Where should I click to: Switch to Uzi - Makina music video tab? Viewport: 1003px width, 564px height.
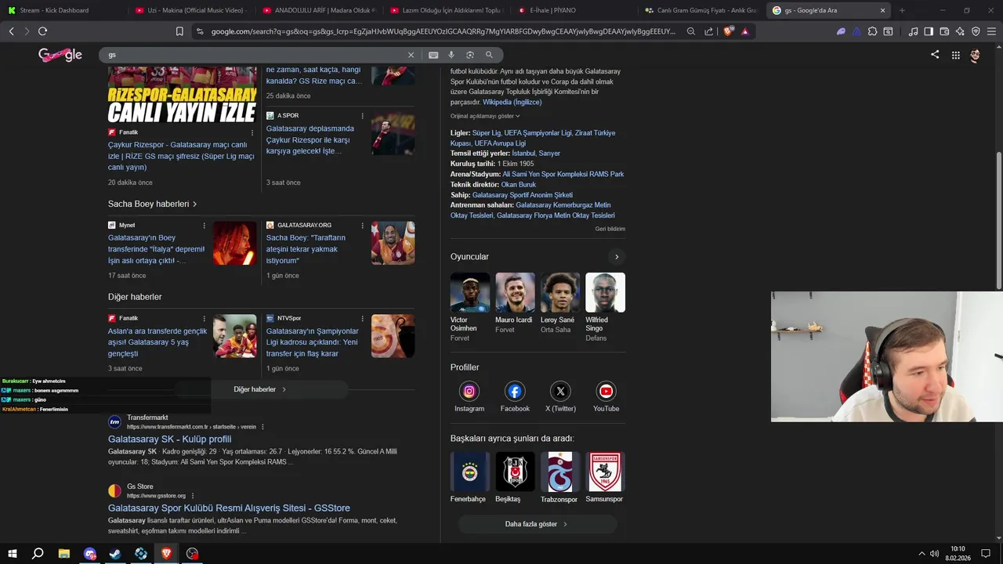(x=190, y=10)
